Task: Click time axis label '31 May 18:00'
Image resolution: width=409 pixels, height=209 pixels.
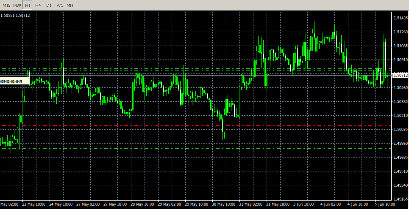Action: pyautogui.click(x=278, y=204)
